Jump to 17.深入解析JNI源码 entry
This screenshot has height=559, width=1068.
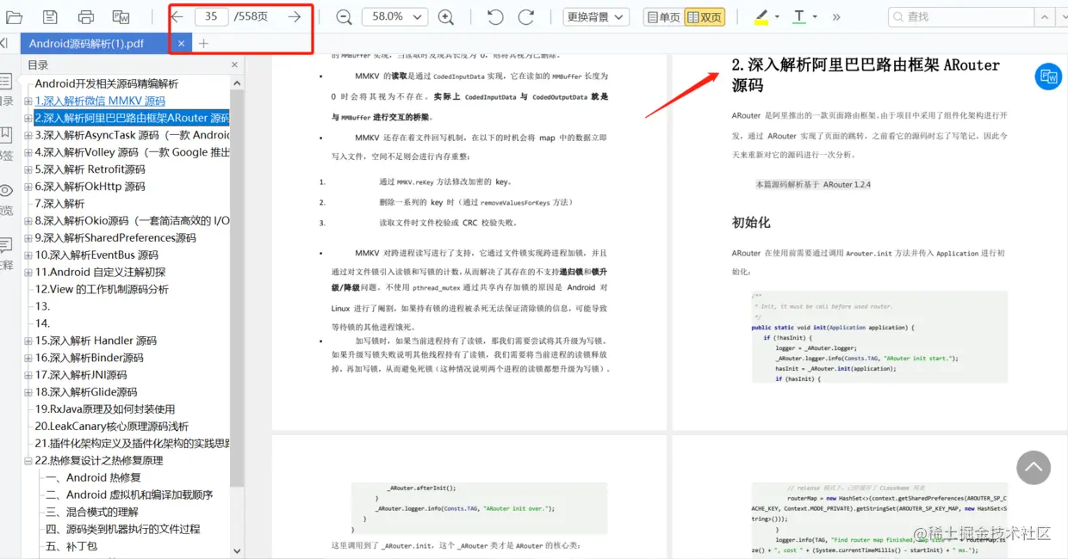tap(80, 375)
